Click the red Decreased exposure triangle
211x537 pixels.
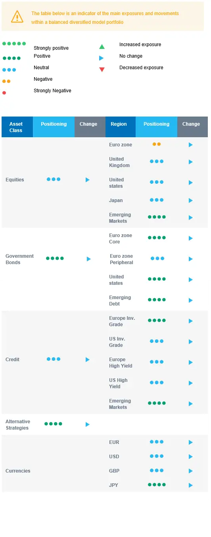[102, 70]
